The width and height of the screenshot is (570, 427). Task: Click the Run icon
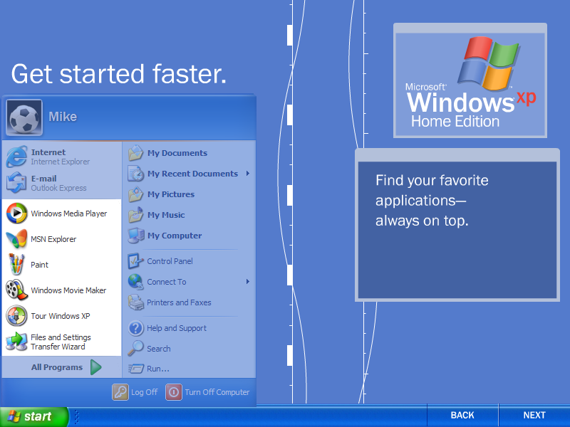pyautogui.click(x=135, y=369)
